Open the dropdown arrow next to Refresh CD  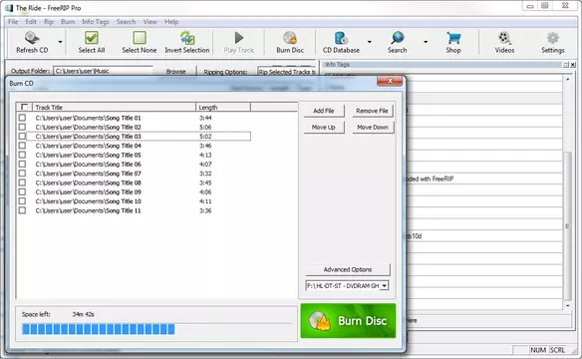point(60,42)
